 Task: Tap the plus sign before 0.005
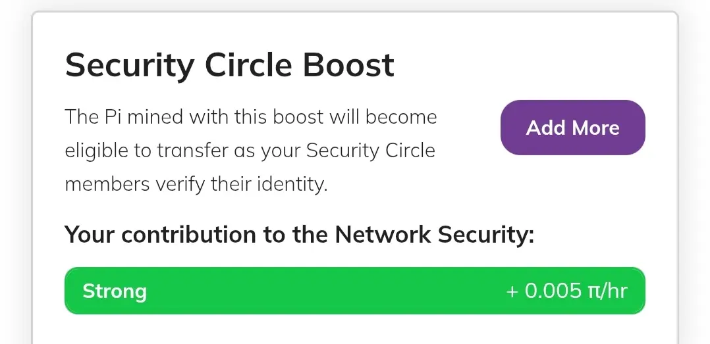(x=512, y=291)
